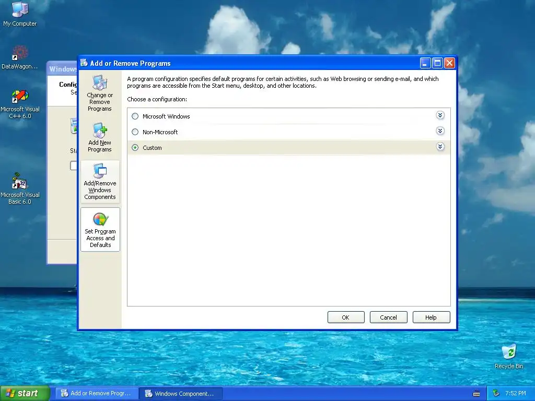Image resolution: width=535 pixels, height=401 pixels.
Task: Click the Custom option label
Action: click(x=152, y=148)
